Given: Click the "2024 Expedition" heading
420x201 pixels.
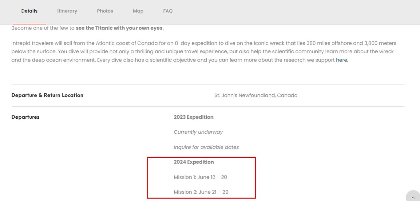Looking at the screenshot, I should 194,162.
